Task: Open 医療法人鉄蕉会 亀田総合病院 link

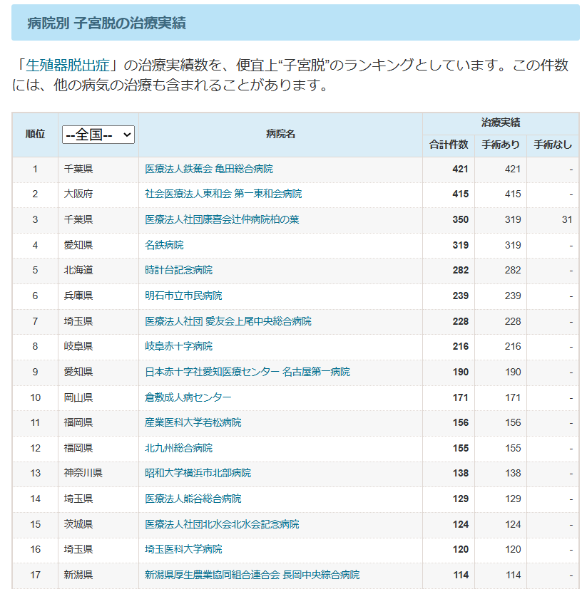Action: (x=209, y=169)
